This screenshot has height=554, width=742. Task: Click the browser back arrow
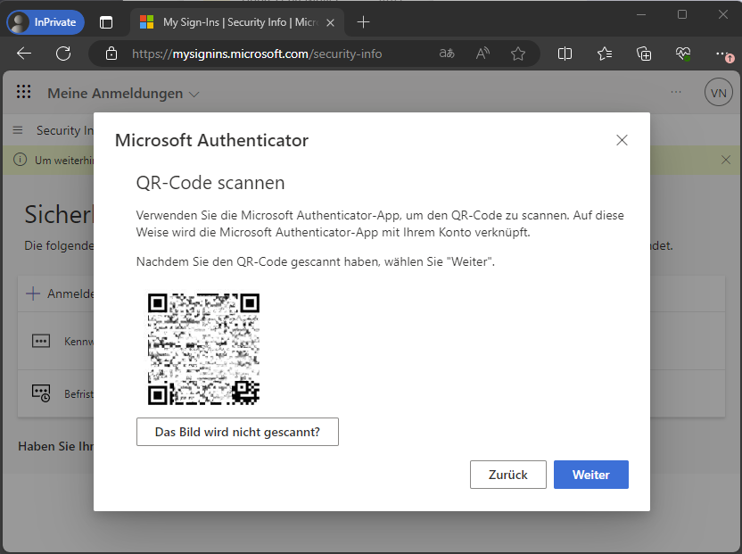pyautogui.click(x=24, y=54)
